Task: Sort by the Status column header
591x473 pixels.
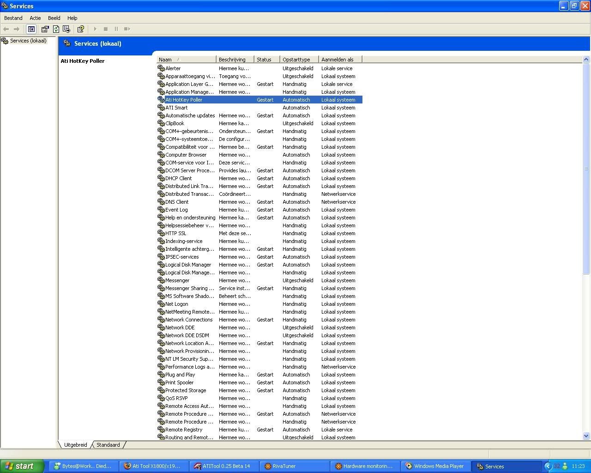Action: [x=266, y=60]
